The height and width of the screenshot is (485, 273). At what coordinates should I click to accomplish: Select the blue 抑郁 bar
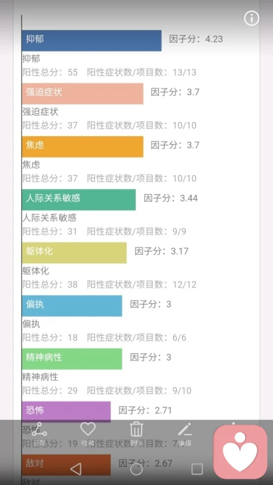[x=92, y=40]
